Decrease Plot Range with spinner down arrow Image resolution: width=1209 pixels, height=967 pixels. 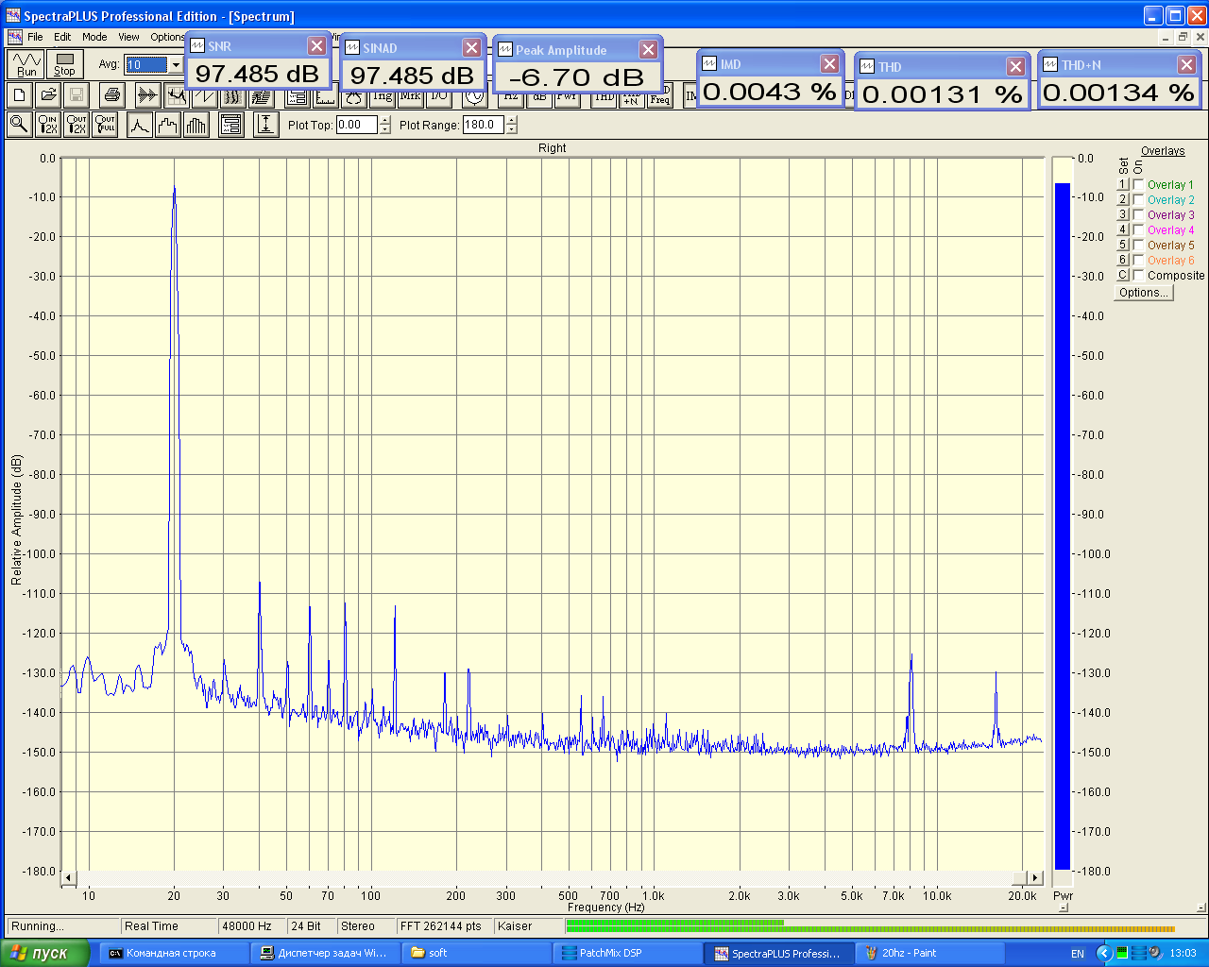click(x=511, y=129)
